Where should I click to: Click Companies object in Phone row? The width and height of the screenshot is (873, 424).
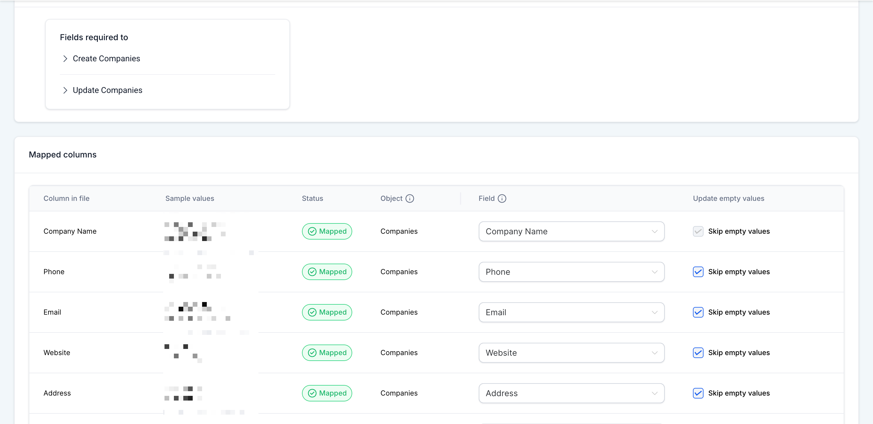click(x=399, y=272)
